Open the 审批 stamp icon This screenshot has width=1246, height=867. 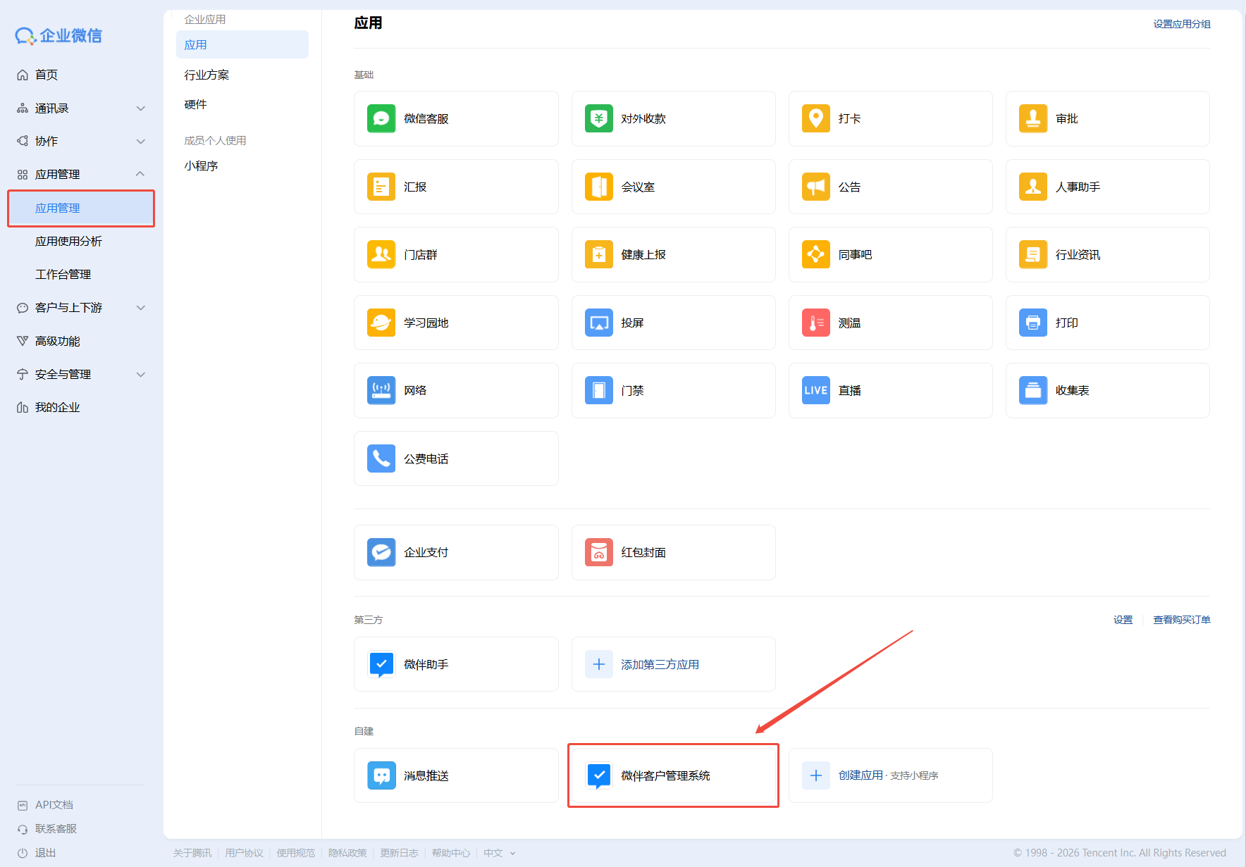tap(1032, 118)
